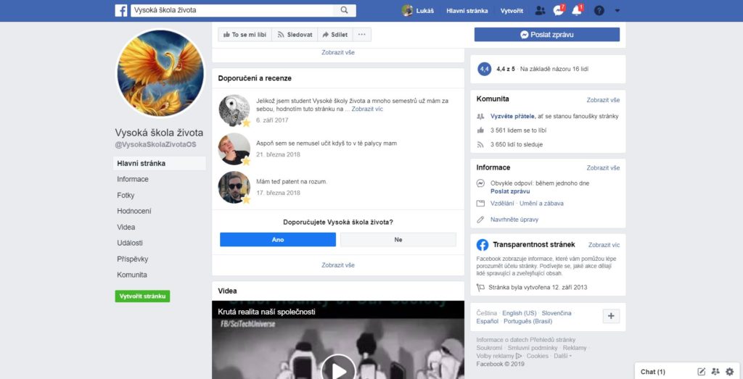Click the plus button for more languages

(x=611, y=316)
